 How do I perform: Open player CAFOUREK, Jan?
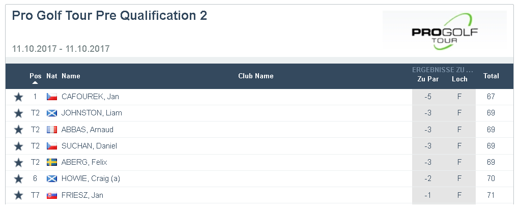pos(90,97)
